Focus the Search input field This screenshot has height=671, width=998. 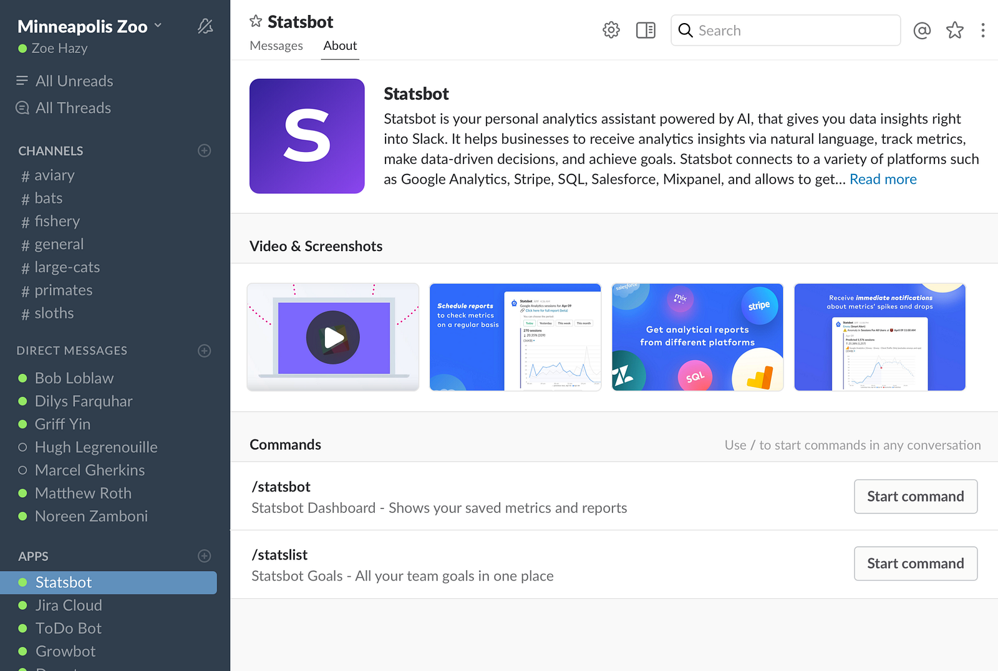[786, 30]
